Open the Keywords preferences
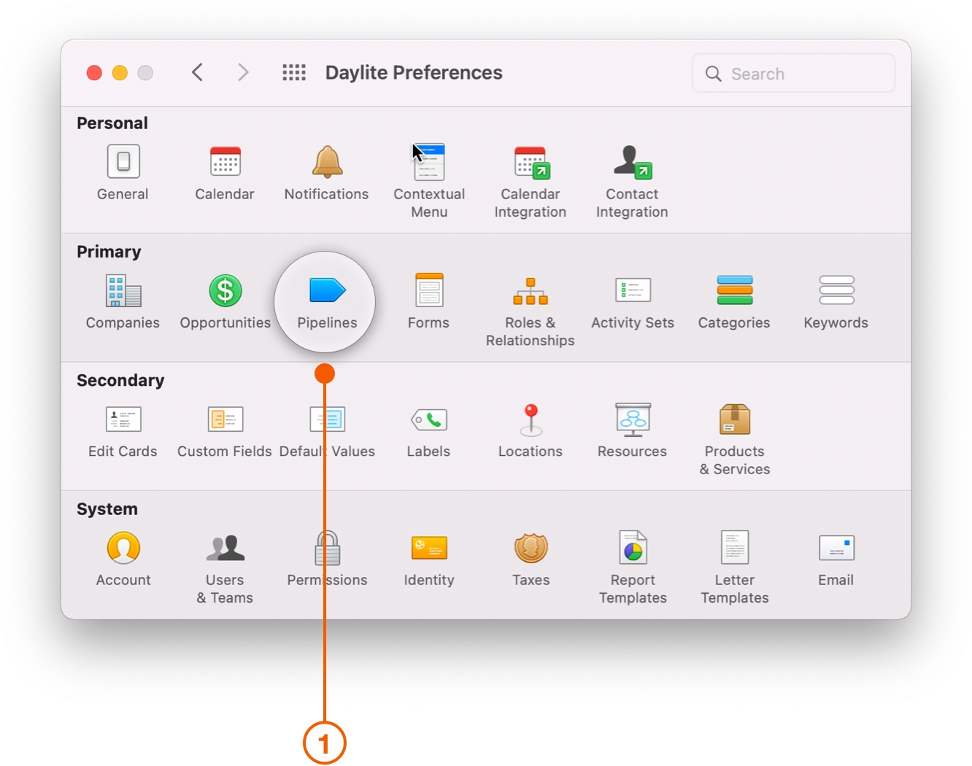 836,292
